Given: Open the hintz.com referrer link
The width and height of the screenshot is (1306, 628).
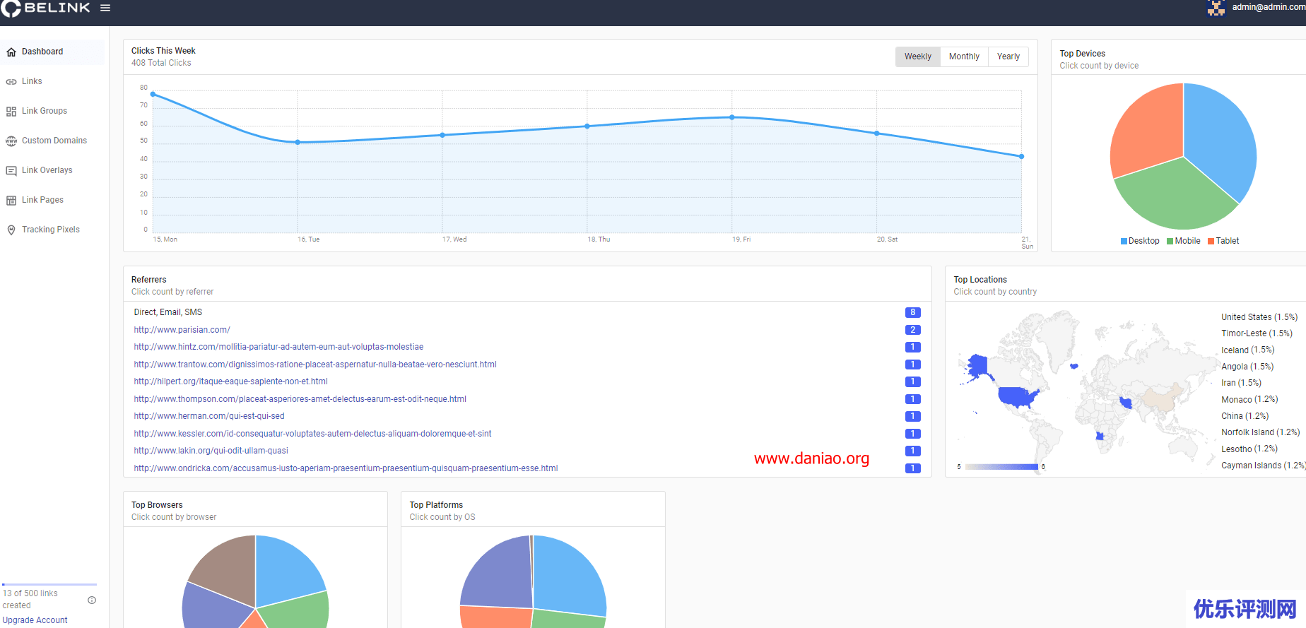Looking at the screenshot, I should click(x=278, y=347).
